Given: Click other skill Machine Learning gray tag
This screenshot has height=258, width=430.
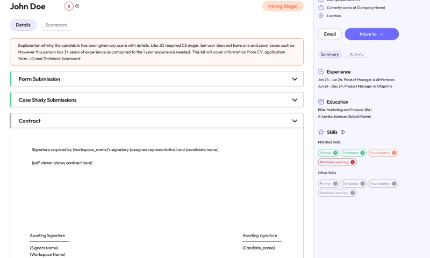Looking at the screenshot, I should (338, 193).
